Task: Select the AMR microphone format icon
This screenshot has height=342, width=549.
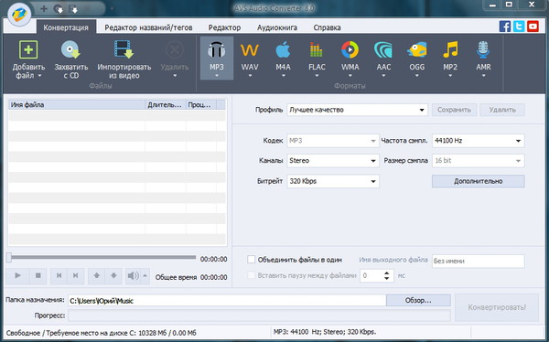Action: (483, 49)
